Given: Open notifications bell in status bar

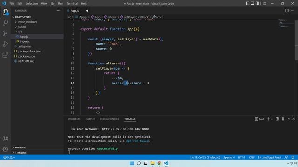Looking at the screenshot, I should pyautogui.click(x=293, y=157).
